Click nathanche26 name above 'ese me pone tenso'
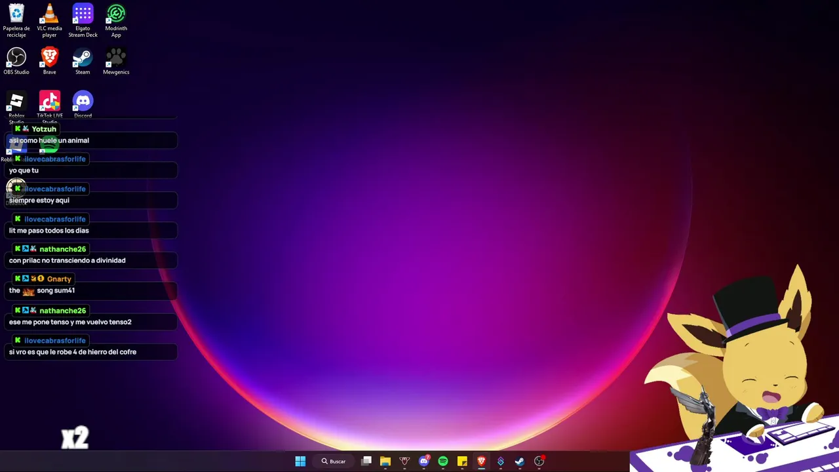Viewport: 839px width, 472px height. click(x=63, y=311)
